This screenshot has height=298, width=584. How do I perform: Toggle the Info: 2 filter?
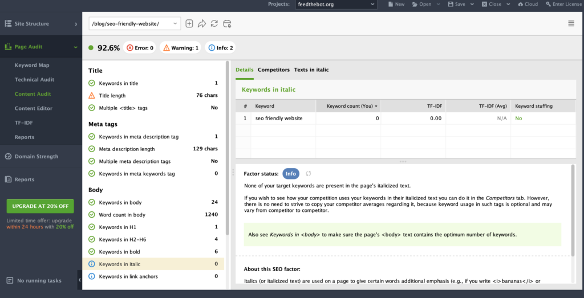(x=221, y=48)
